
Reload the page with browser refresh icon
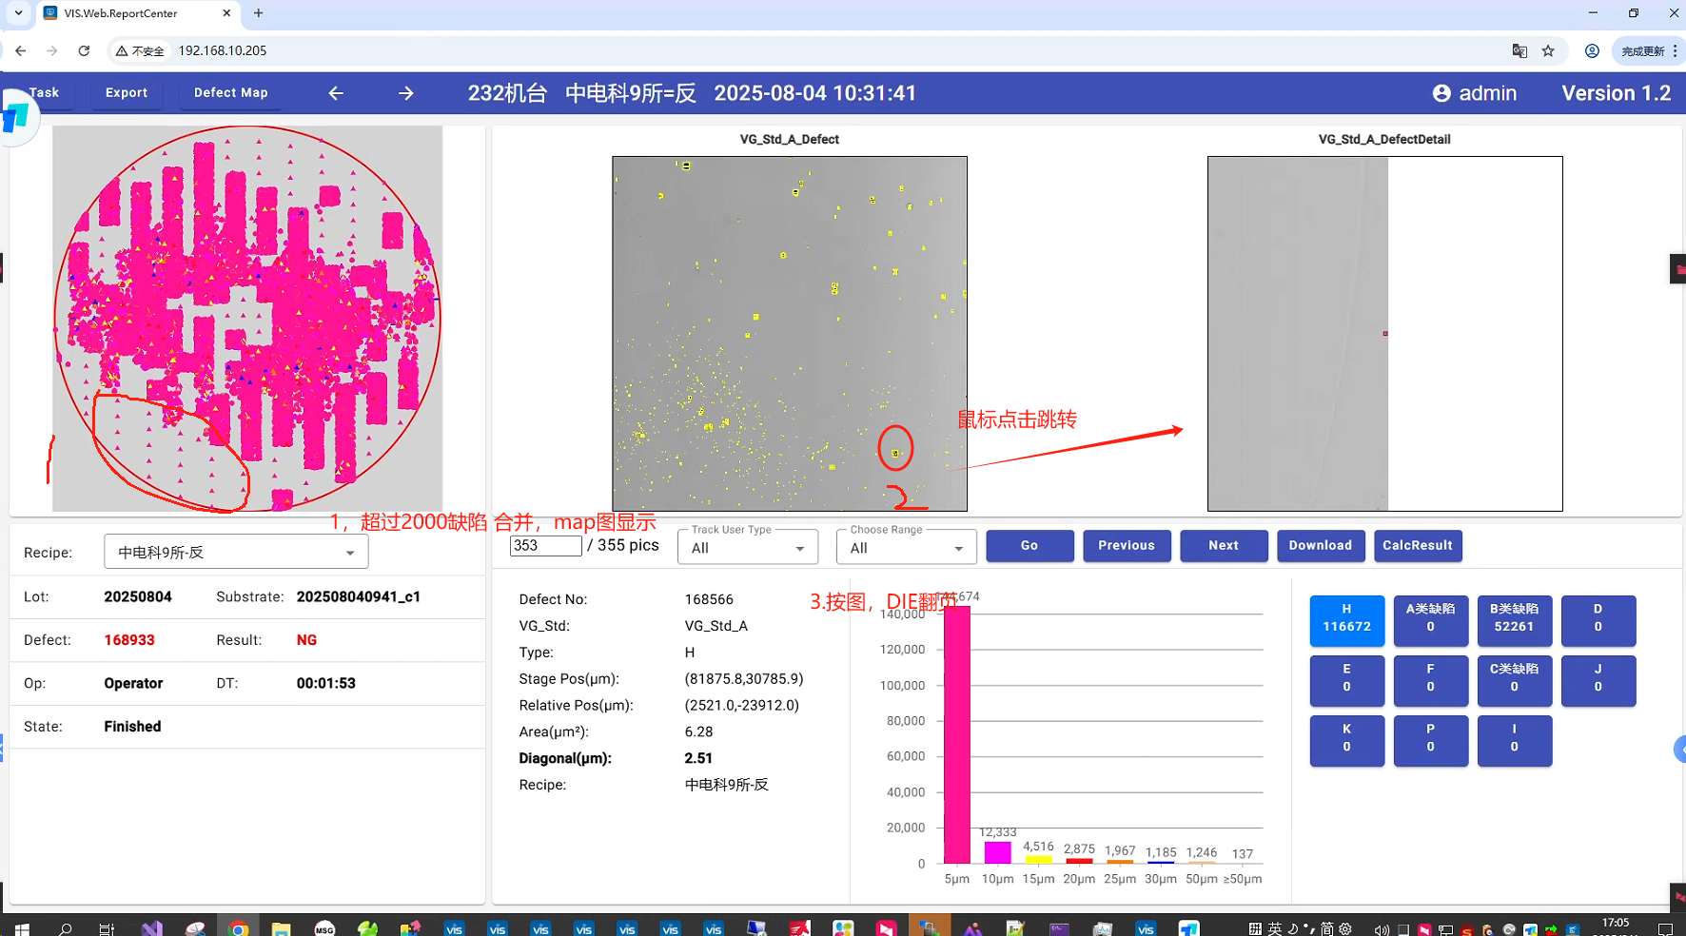click(x=84, y=50)
